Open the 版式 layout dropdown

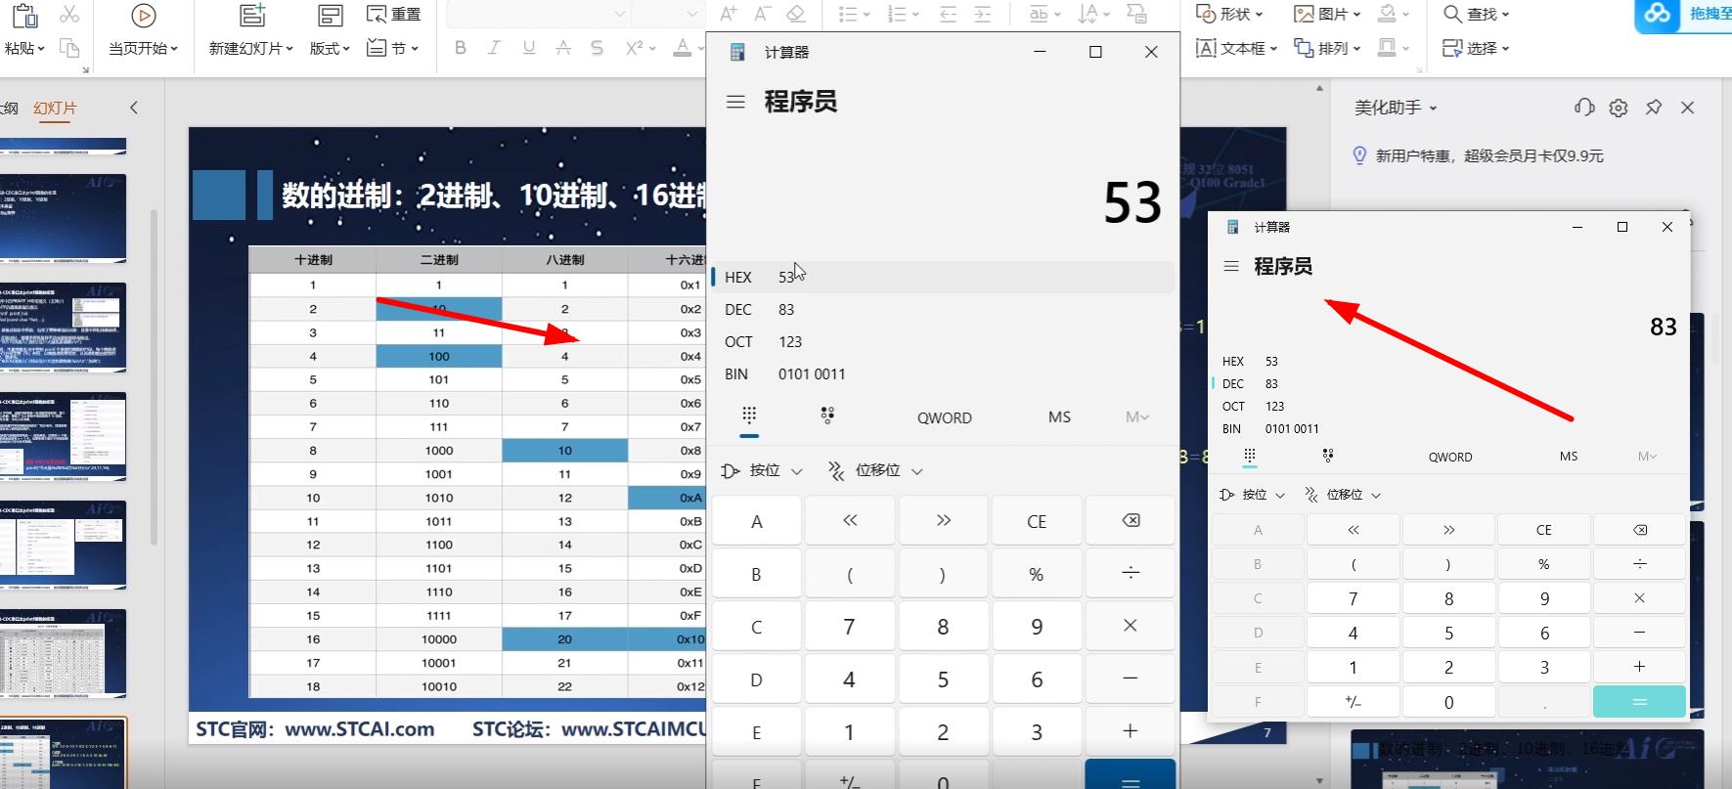(x=330, y=48)
